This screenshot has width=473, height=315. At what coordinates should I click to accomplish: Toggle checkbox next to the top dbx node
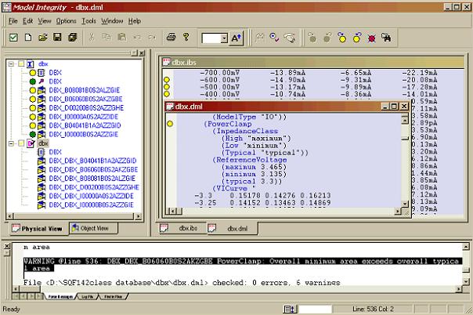click(x=21, y=63)
